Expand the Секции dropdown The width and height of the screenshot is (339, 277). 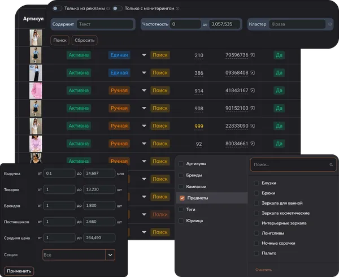pos(110,255)
